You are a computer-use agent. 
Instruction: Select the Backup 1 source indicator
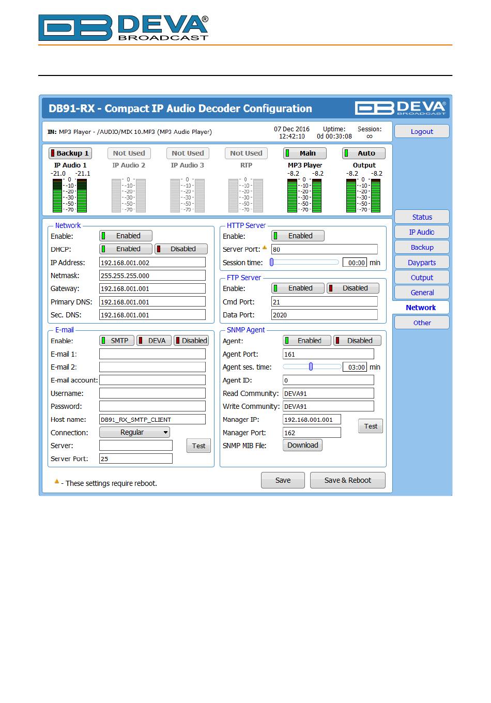(70, 153)
